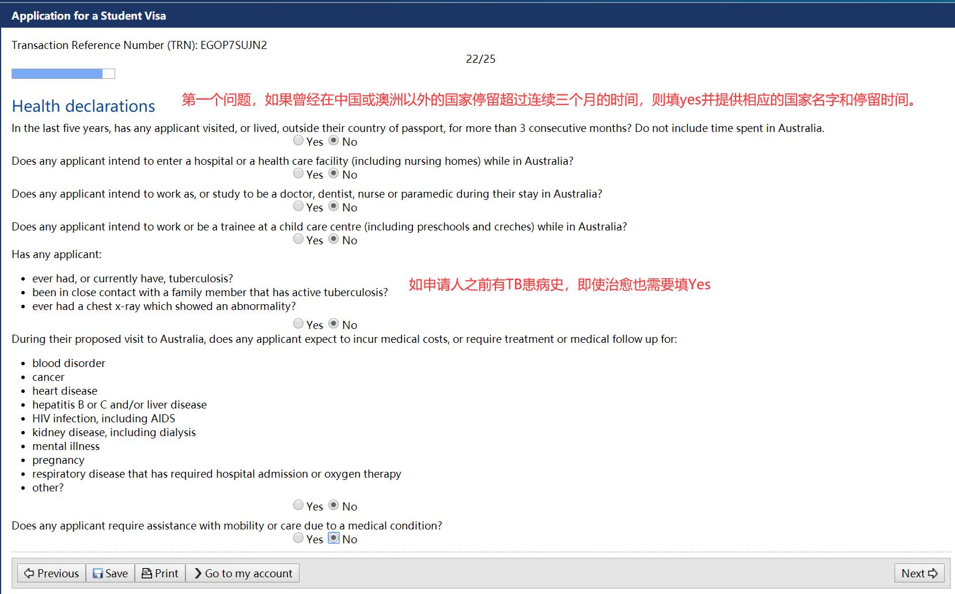The width and height of the screenshot is (955, 594).
Task: Click the 'blood disorder' list item
Action: click(69, 363)
